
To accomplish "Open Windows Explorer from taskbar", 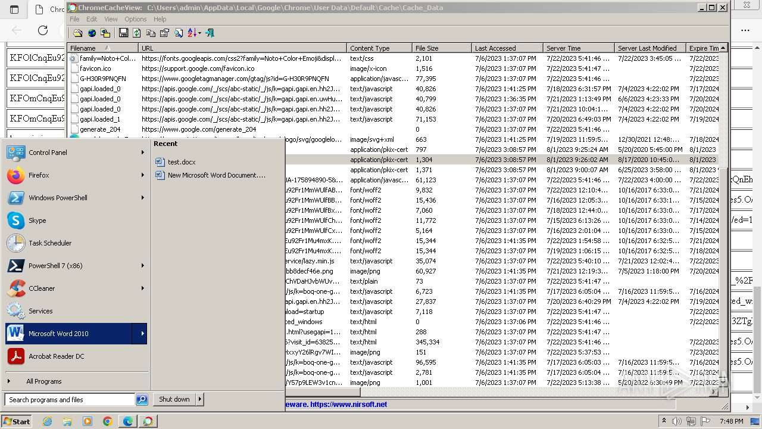I will coord(67,421).
